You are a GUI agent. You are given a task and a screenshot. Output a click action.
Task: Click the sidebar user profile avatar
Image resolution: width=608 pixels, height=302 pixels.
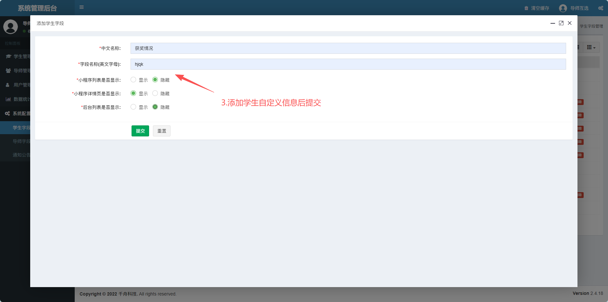10,27
